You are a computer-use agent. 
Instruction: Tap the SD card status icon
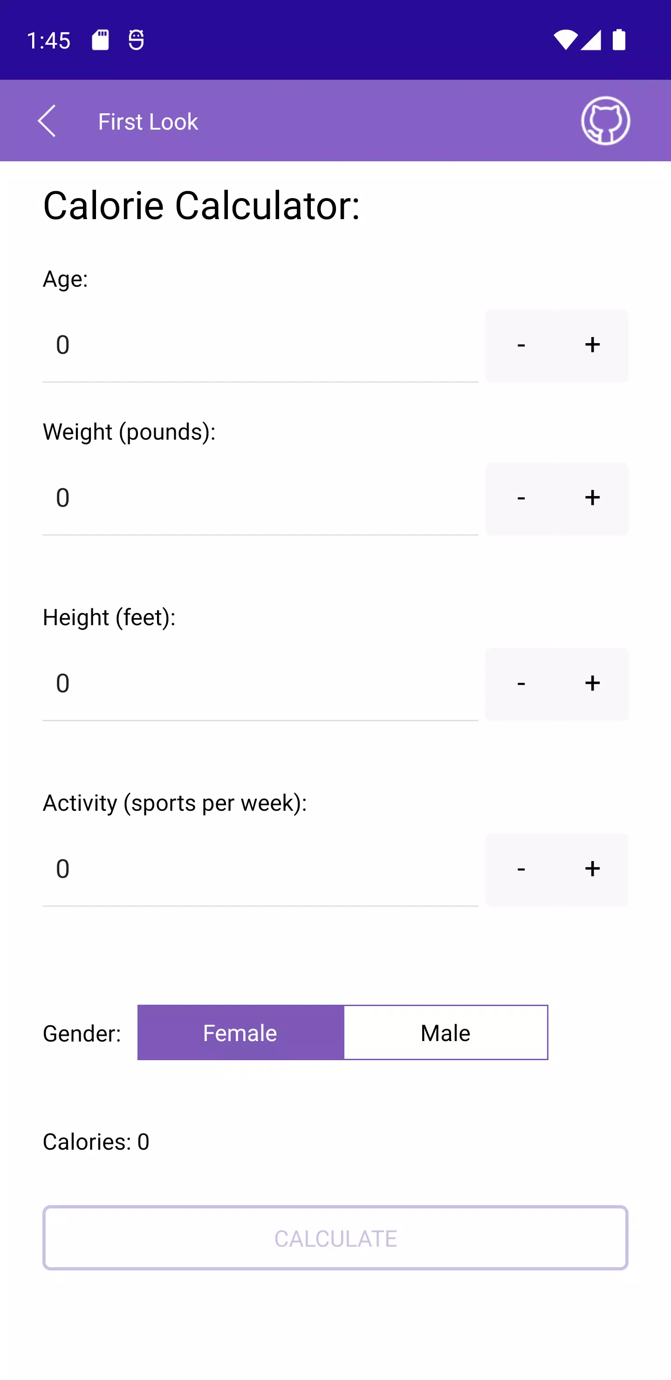pyautogui.click(x=100, y=40)
